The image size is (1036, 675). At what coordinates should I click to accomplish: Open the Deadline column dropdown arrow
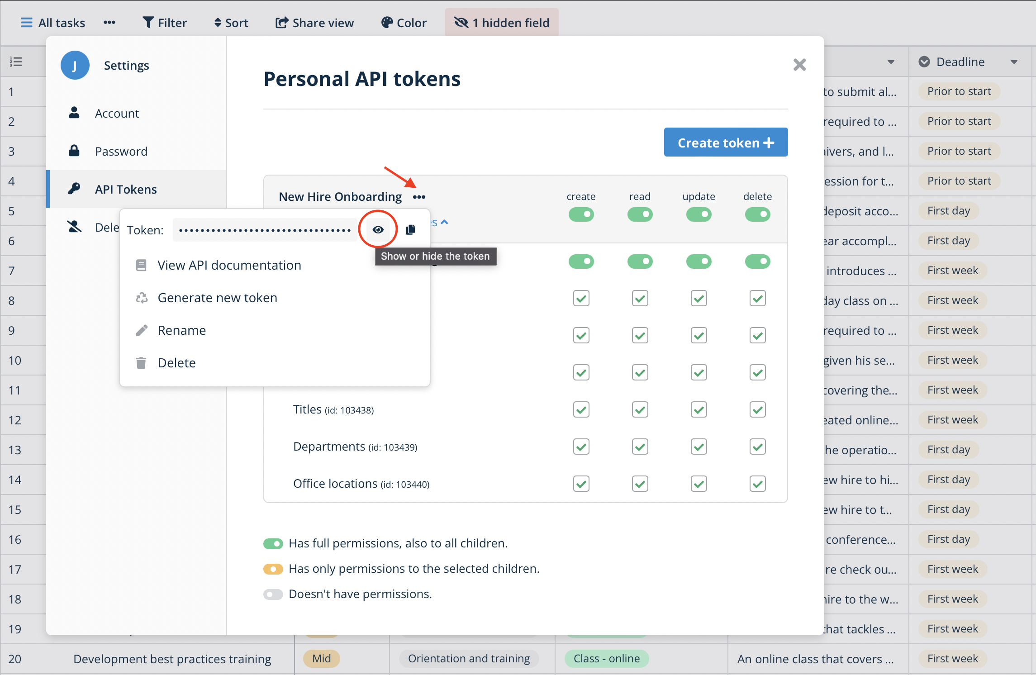pyautogui.click(x=1014, y=62)
